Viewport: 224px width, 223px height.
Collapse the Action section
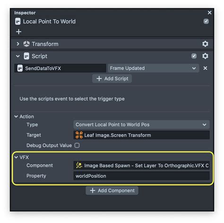[x=16, y=116]
